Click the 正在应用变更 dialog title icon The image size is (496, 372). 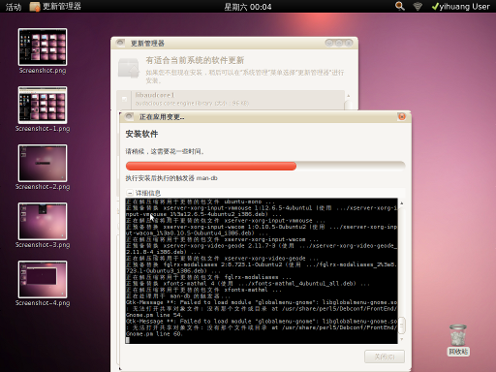(x=129, y=116)
